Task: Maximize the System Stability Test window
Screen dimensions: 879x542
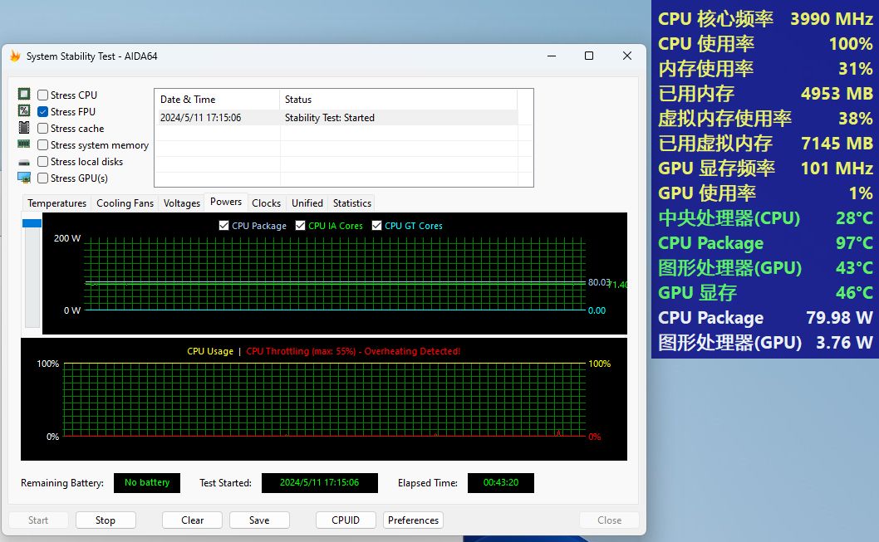Action: (x=589, y=56)
